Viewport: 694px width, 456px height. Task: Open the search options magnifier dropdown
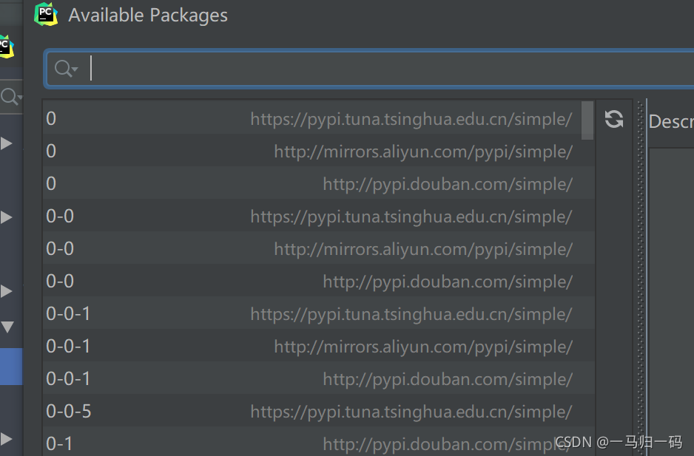[66, 69]
